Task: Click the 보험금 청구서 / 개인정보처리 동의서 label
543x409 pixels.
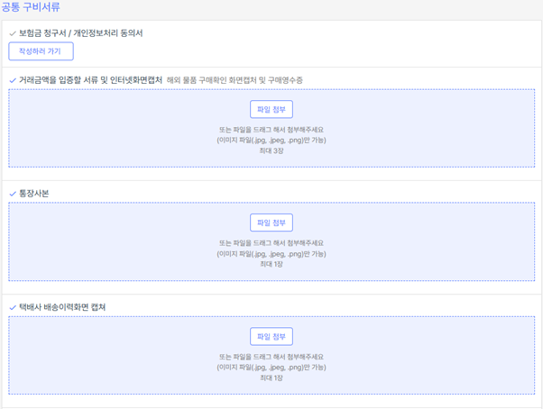Action: (x=80, y=33)
